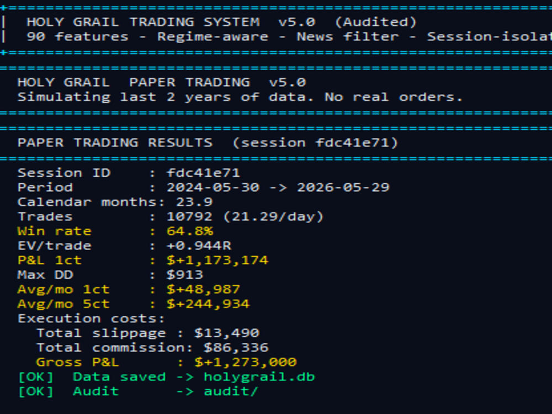Click the audit/ directory path
This screenshot has width=552, height=414.
point(231,391)
